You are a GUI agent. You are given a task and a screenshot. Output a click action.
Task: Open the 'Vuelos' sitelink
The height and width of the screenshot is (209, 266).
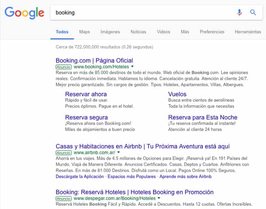(177, 94)
